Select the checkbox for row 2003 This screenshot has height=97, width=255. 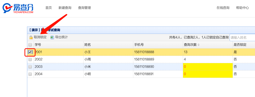click(x=30, y=67)
